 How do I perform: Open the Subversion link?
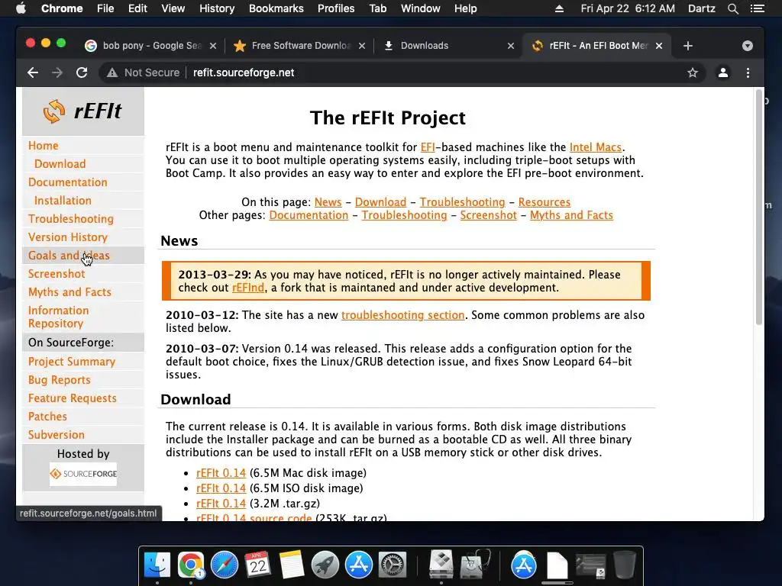pos(57,435)
